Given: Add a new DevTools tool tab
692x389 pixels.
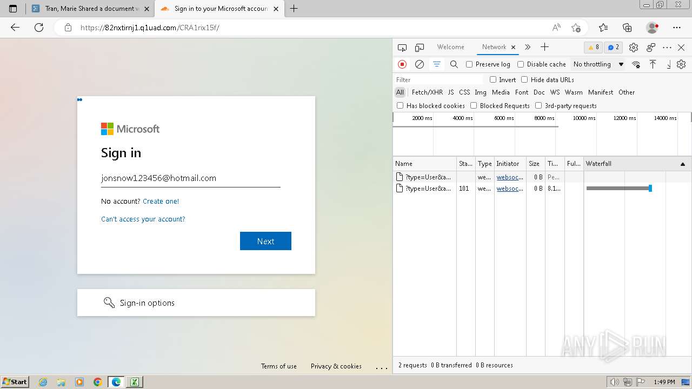Looking at the screenshot, I should 544,47.
